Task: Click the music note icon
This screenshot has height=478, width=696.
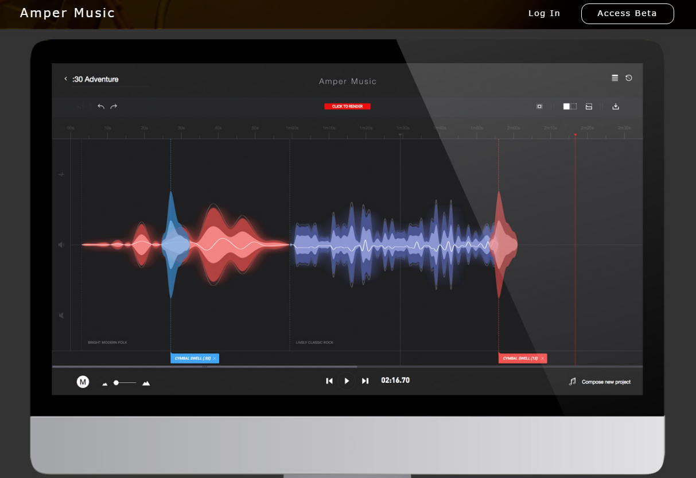Action: 572,382
